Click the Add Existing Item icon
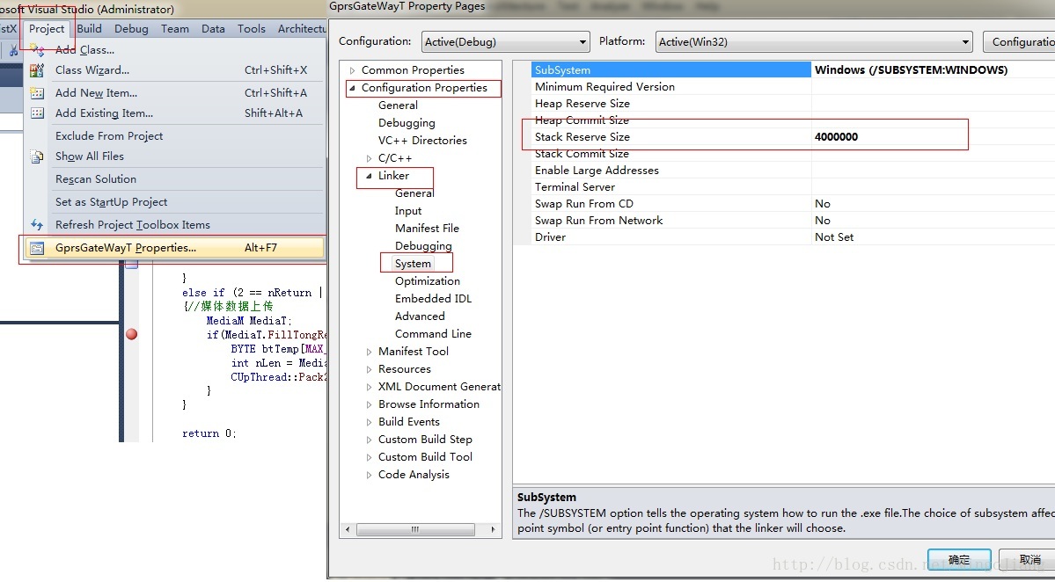1055x582 pixels. tap(37, 113)
